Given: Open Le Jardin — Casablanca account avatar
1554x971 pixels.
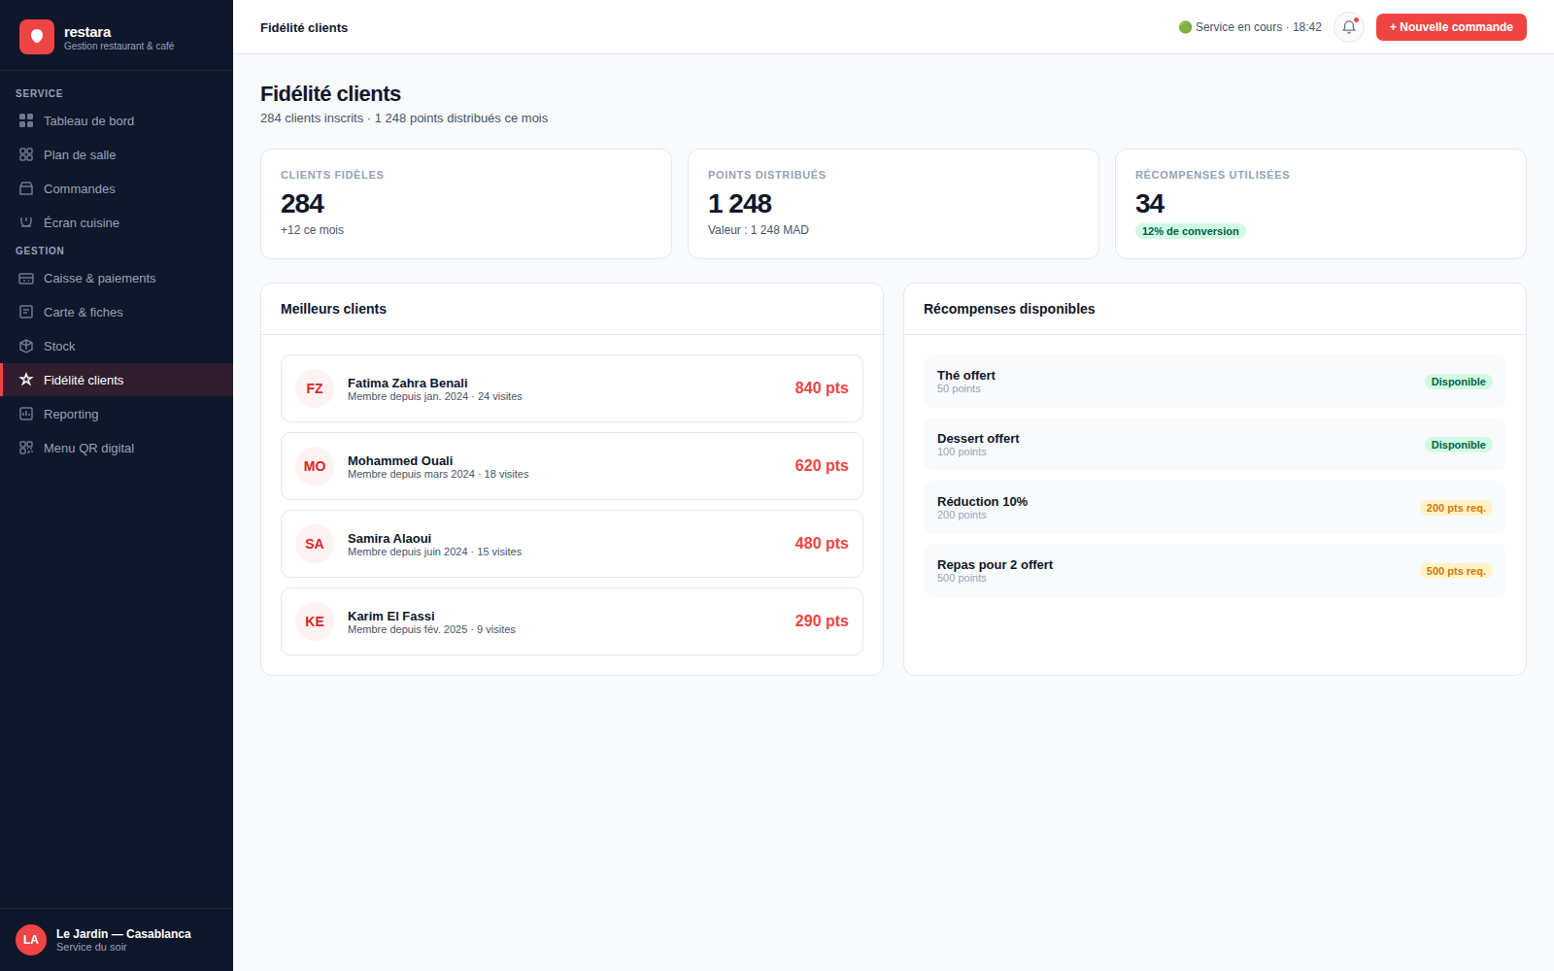Looking at the screenshot, I should point(31,940).
